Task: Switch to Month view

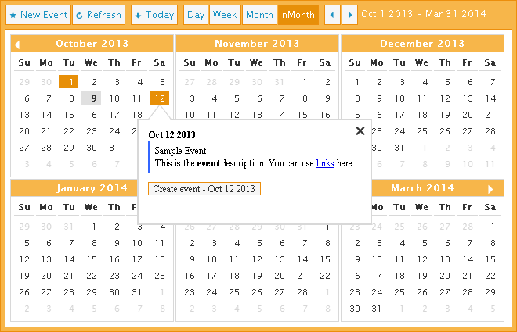Action: pos(259,15)
